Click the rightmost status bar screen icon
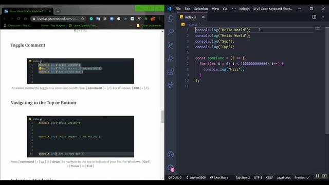This screenshot has width=329, height=185. 324,176
